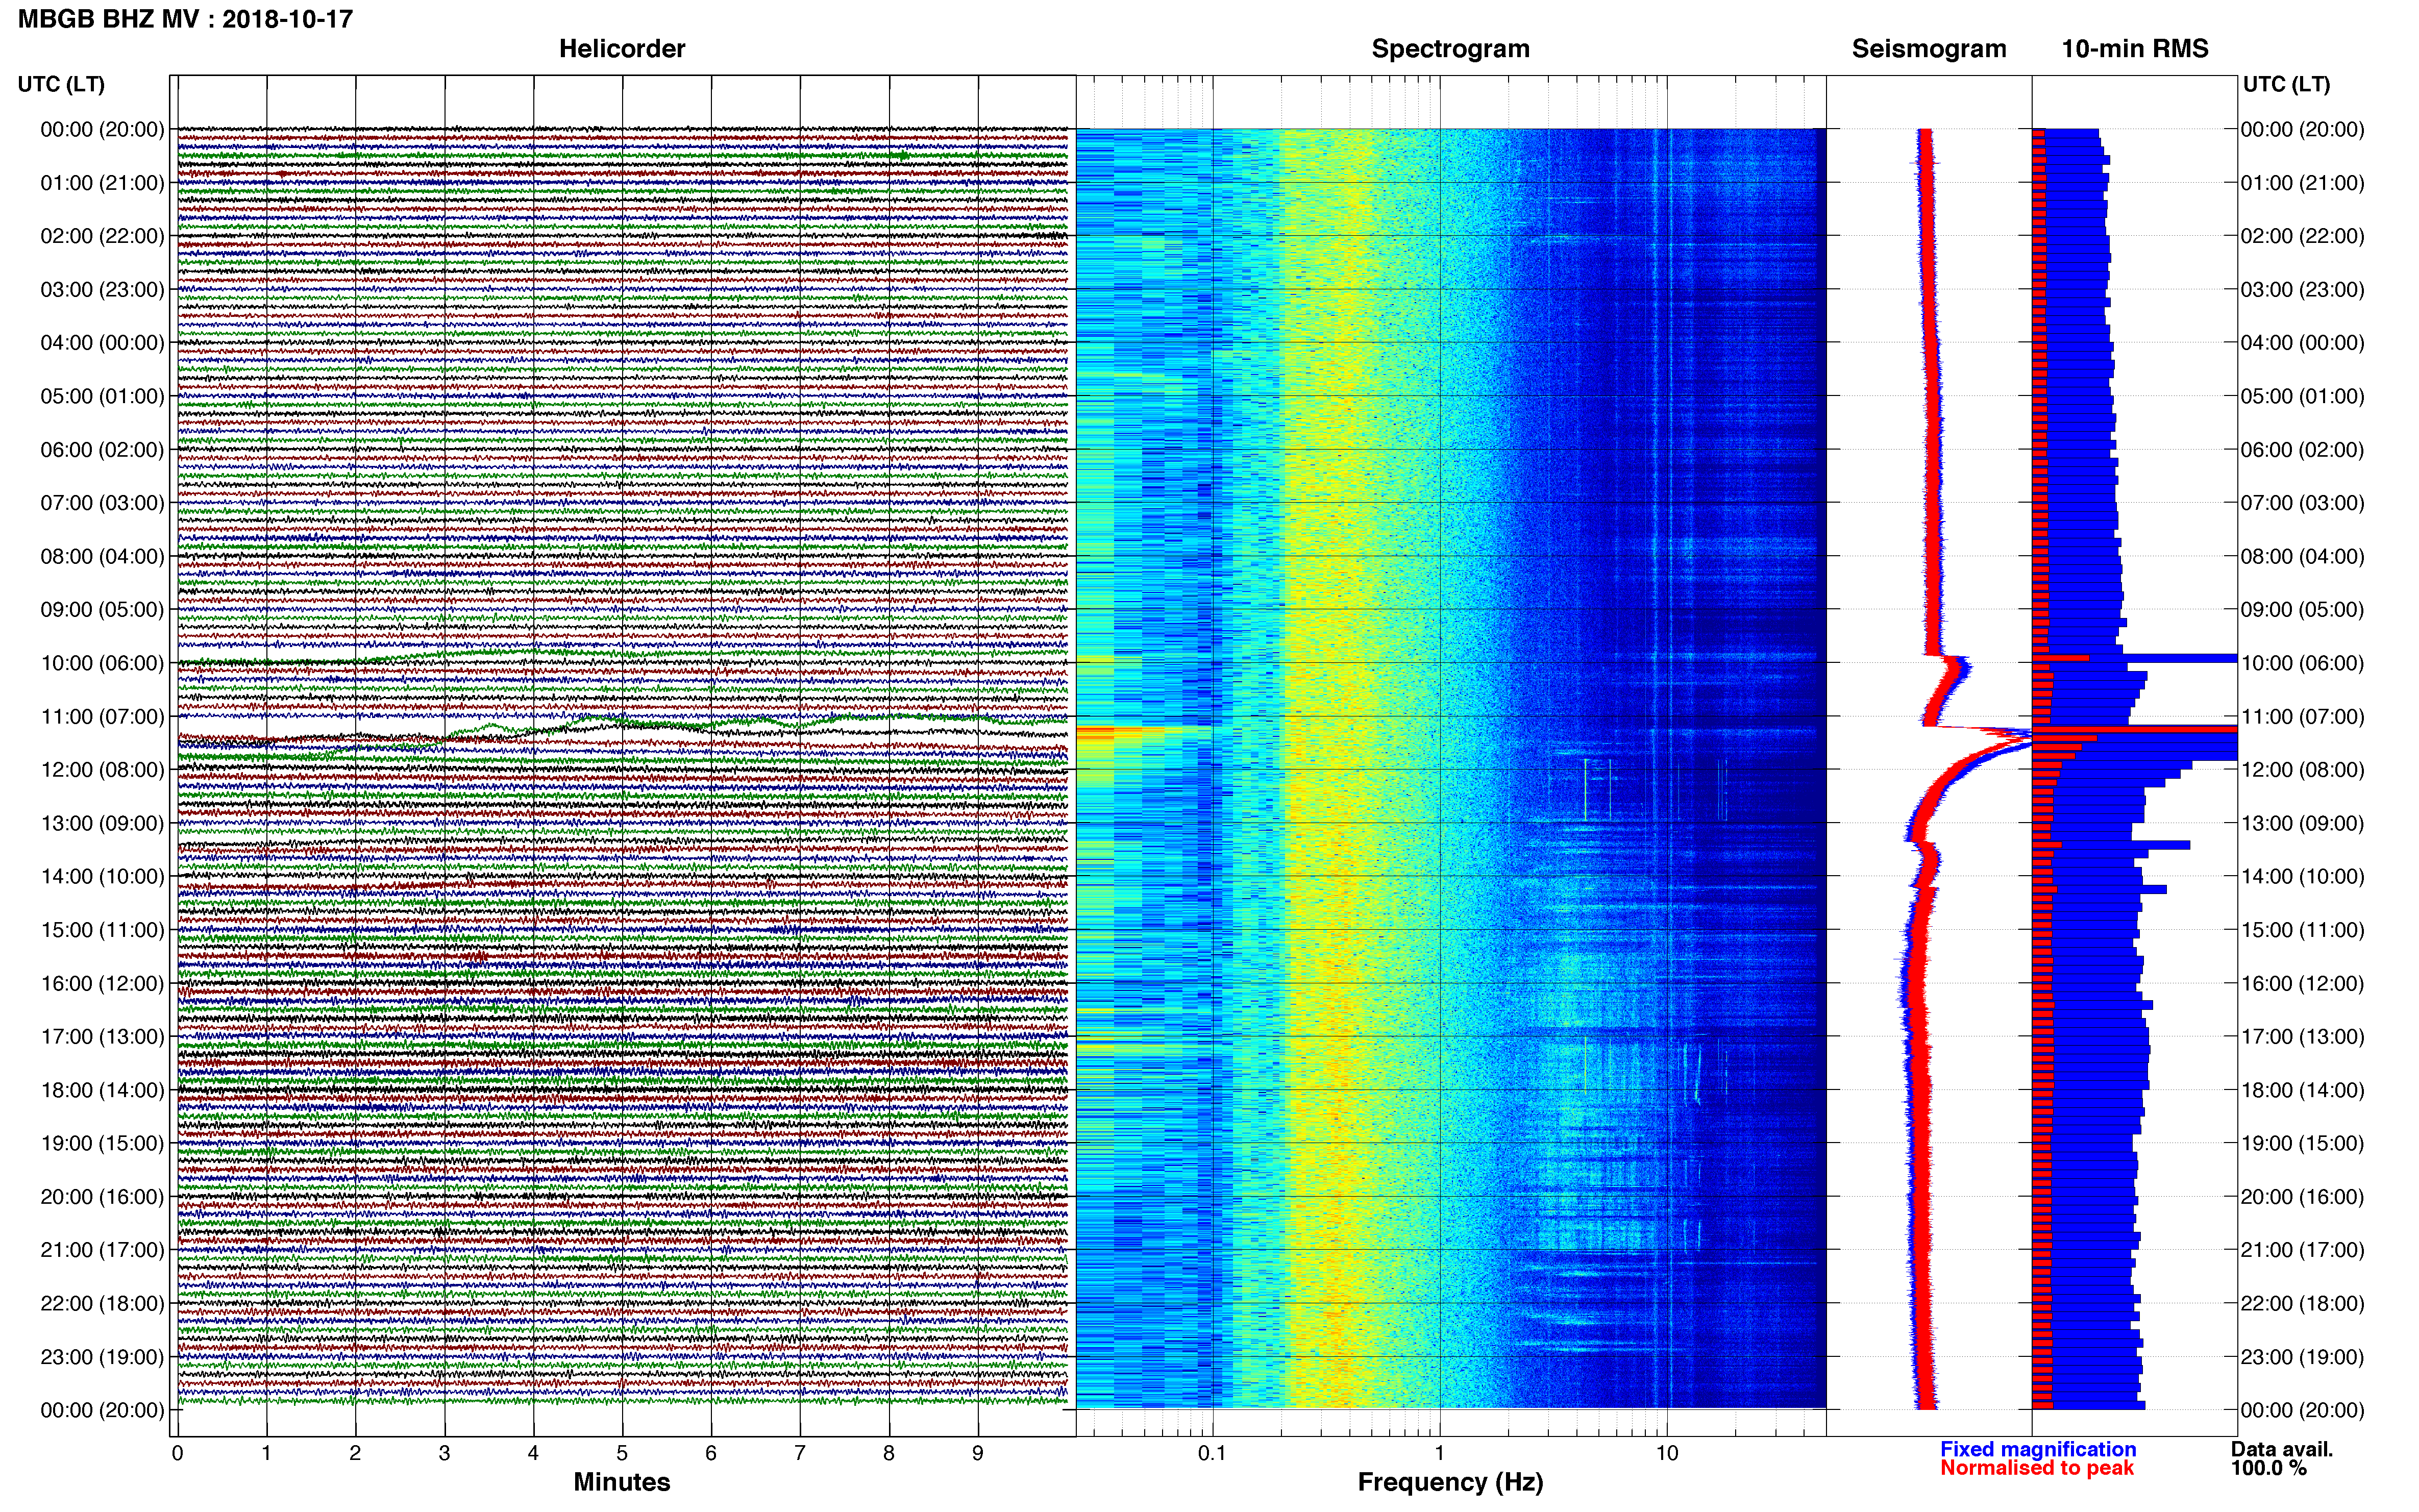Click RMS-side time label 22:00 (18:00)
This screenshot has width=2419, height=1512.
tap(2303, 1304)
